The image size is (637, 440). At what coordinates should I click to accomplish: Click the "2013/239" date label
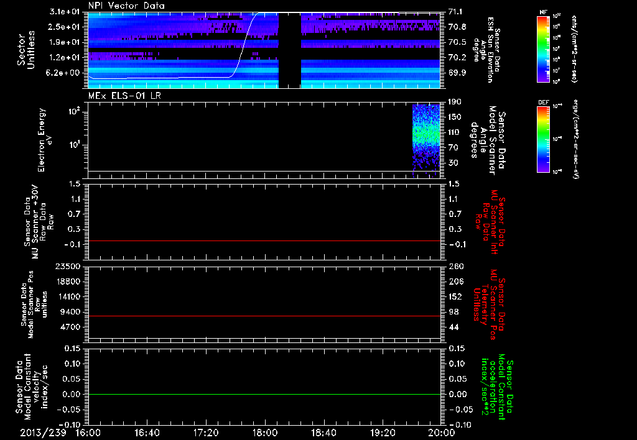tap(44, 433)
